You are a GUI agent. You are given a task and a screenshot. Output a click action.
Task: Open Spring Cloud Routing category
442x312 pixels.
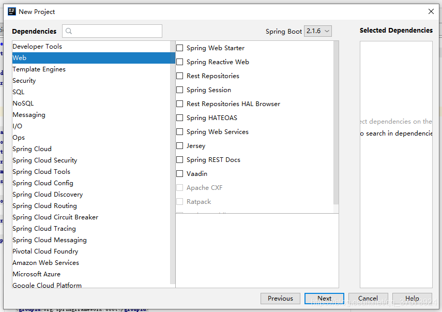92,205
